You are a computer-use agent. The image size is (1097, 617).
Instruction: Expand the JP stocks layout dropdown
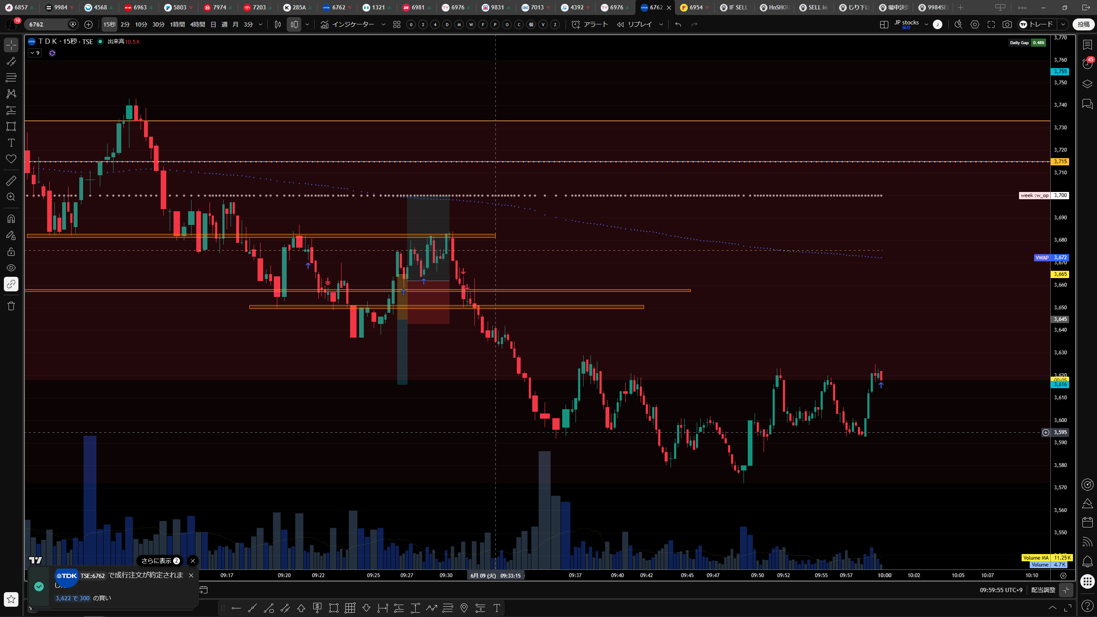point(926,24)
